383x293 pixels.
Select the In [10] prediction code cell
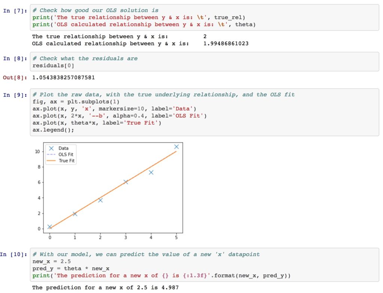[x=205, y=265]
